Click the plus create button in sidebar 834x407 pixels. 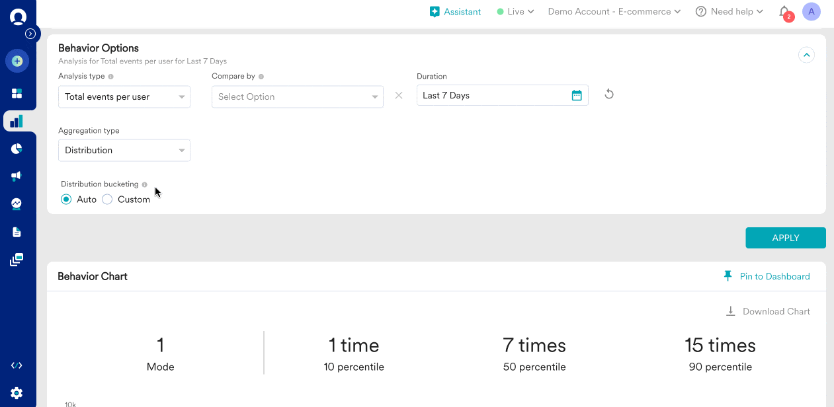(x=17, y=61)
